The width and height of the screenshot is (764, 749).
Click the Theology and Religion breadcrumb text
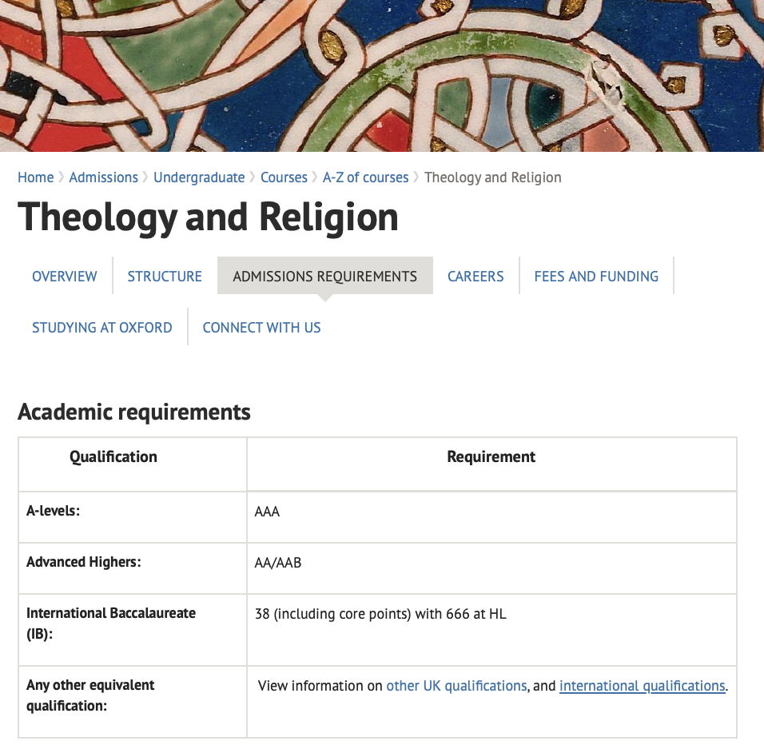point(492,177)
